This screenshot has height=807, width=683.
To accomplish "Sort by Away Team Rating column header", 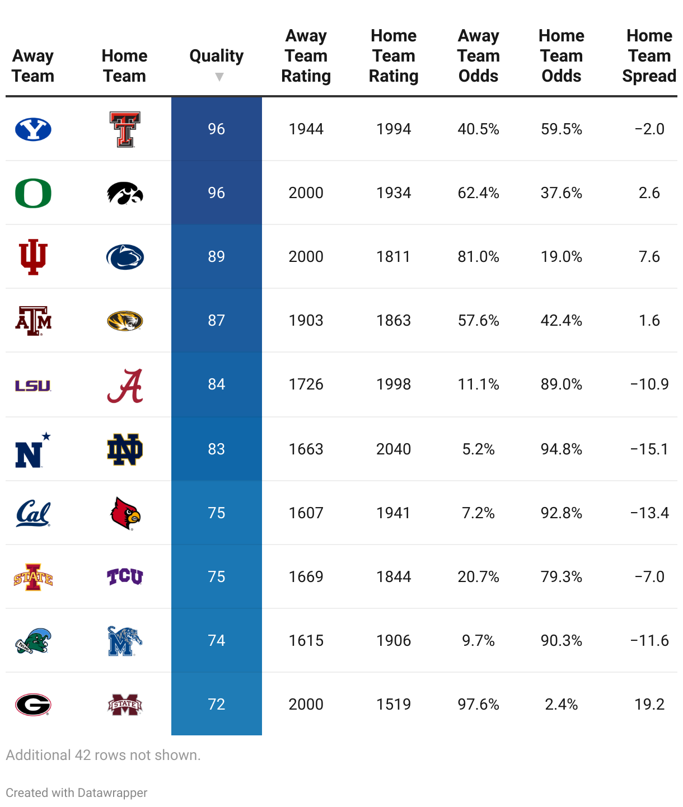I will pos(306,56).
